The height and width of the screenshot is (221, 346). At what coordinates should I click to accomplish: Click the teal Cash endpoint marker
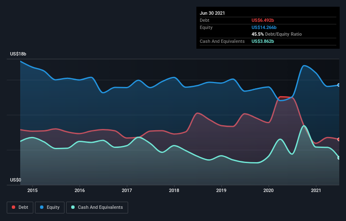[x=339, y=158]
